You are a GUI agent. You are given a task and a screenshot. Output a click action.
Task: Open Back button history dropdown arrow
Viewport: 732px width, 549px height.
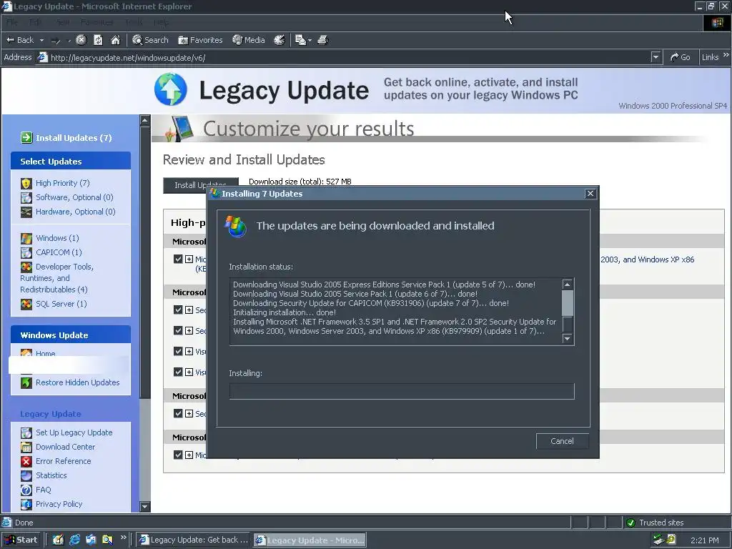tap(41, 40)
